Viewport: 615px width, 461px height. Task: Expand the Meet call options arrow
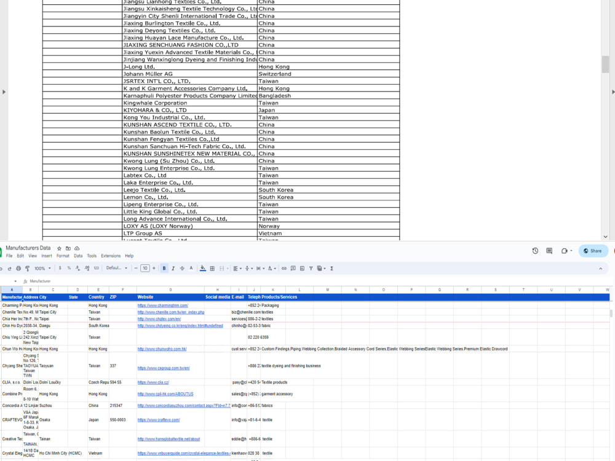[x=571, y=251]
